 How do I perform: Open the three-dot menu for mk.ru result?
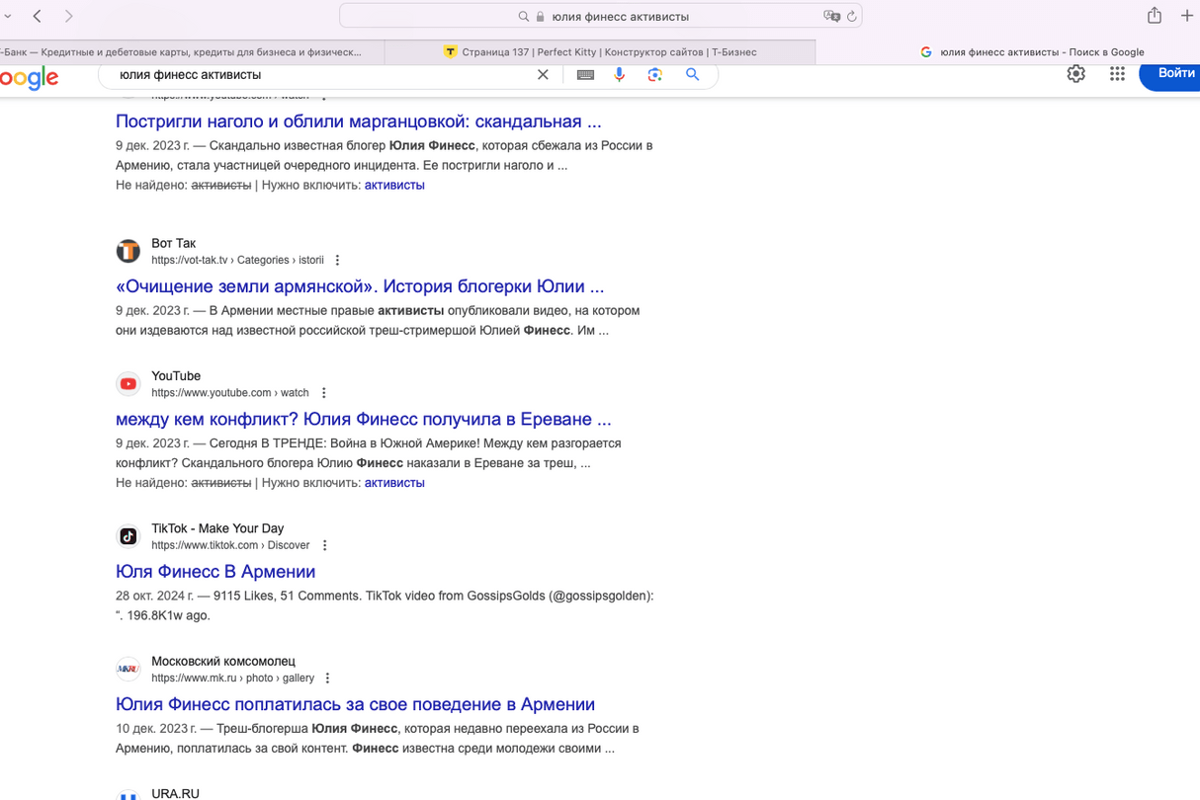[327, 679]
